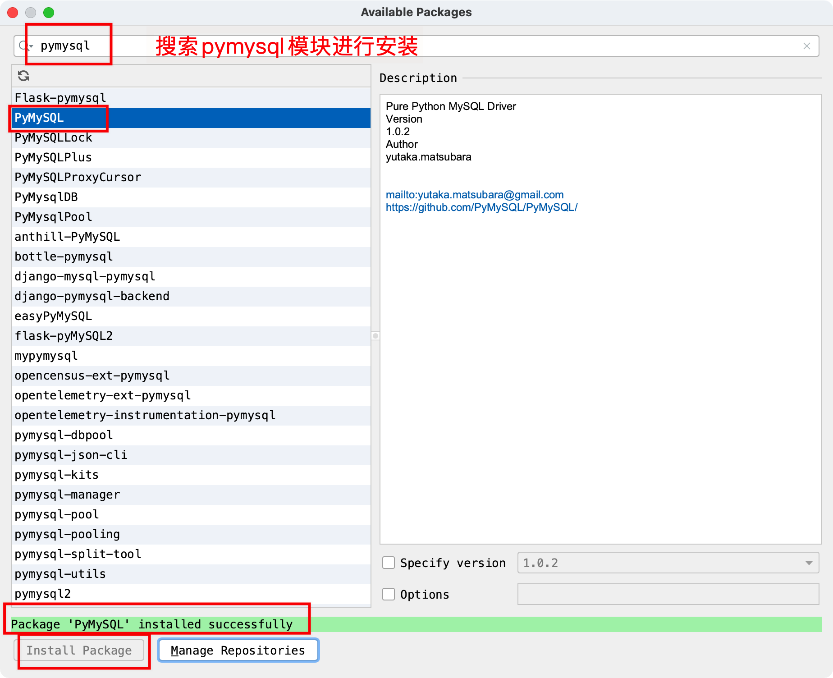Click 'Pure Python MySQL Driver' description text
Image resolution: width=833 pixels, height=678 pixels.
click(451, 106)
